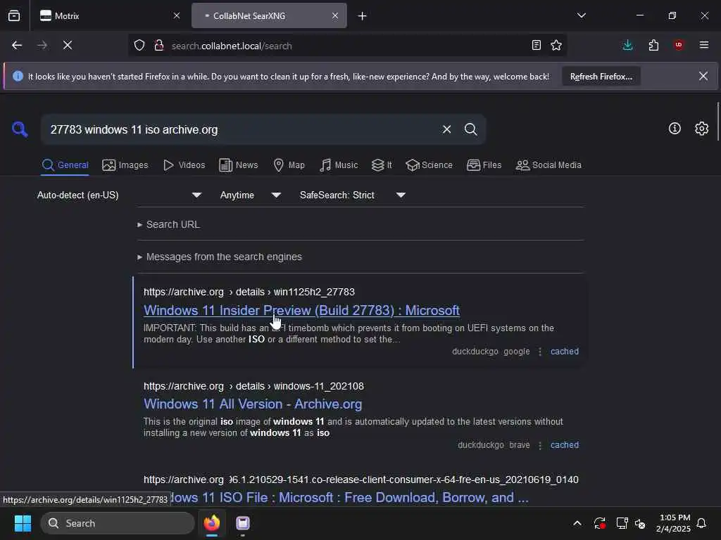
Task: Open the purple taskbar app icon
Action: pos(243,523)
